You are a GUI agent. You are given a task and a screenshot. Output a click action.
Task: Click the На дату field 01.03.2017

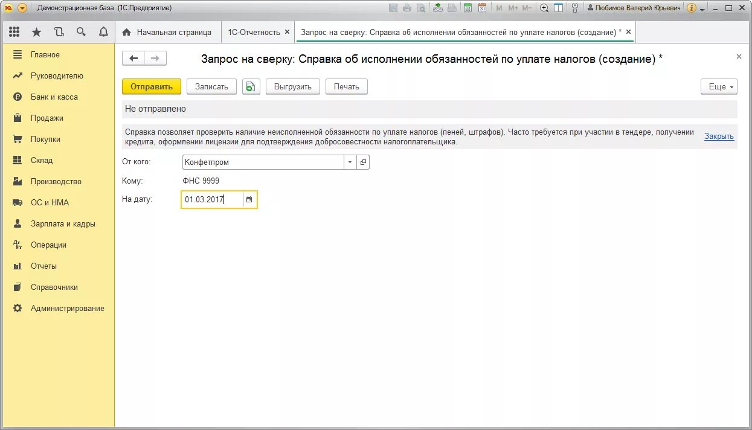213,199
